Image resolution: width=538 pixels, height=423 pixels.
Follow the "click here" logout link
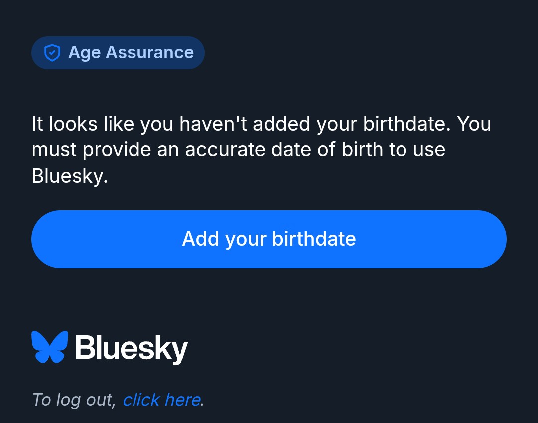[161, 400]
